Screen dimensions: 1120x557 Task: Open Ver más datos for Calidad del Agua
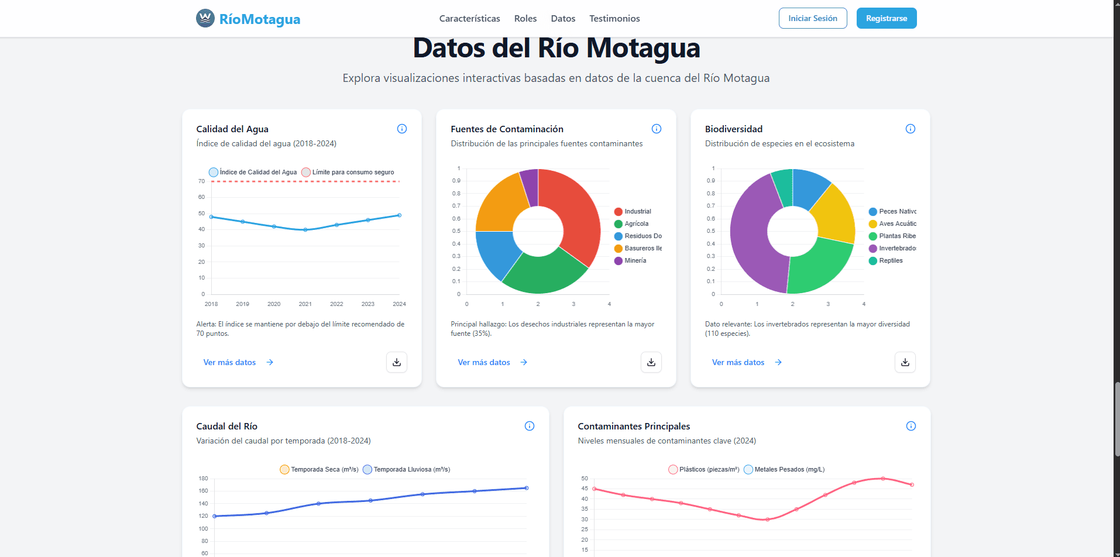(238, 362)
